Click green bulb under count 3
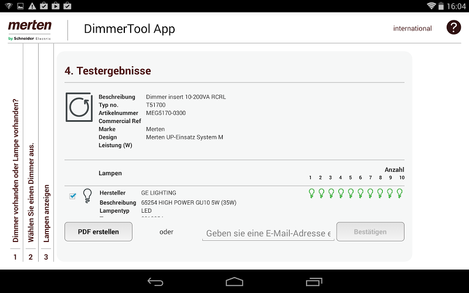Viewport: 469px width, 293px height. pyautogui.click(x=331, y=193)
